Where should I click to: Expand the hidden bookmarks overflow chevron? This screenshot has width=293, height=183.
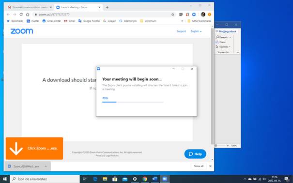(x=182, y=21)
